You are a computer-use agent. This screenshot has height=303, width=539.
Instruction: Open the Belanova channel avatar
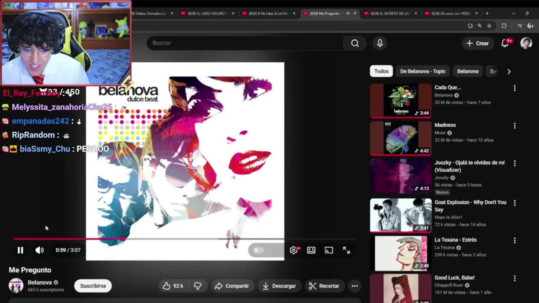(x=16, y=285)
